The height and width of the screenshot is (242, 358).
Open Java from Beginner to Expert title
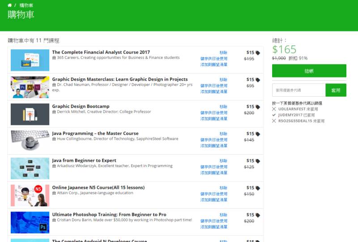click(84, 160)
